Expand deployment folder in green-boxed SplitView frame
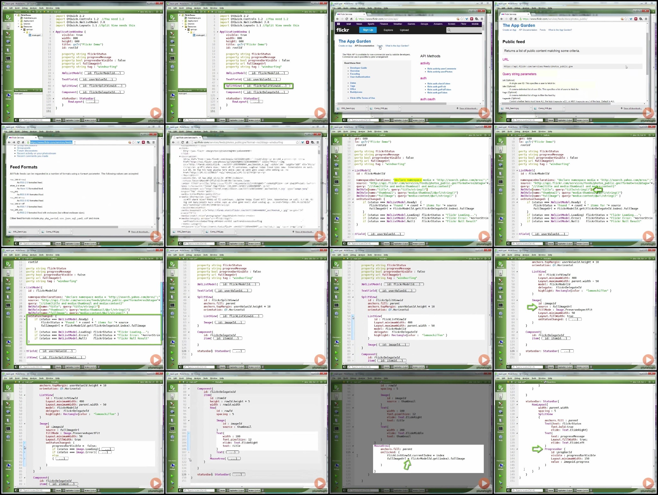Screen dimensions: 658x495 point(183,21)
